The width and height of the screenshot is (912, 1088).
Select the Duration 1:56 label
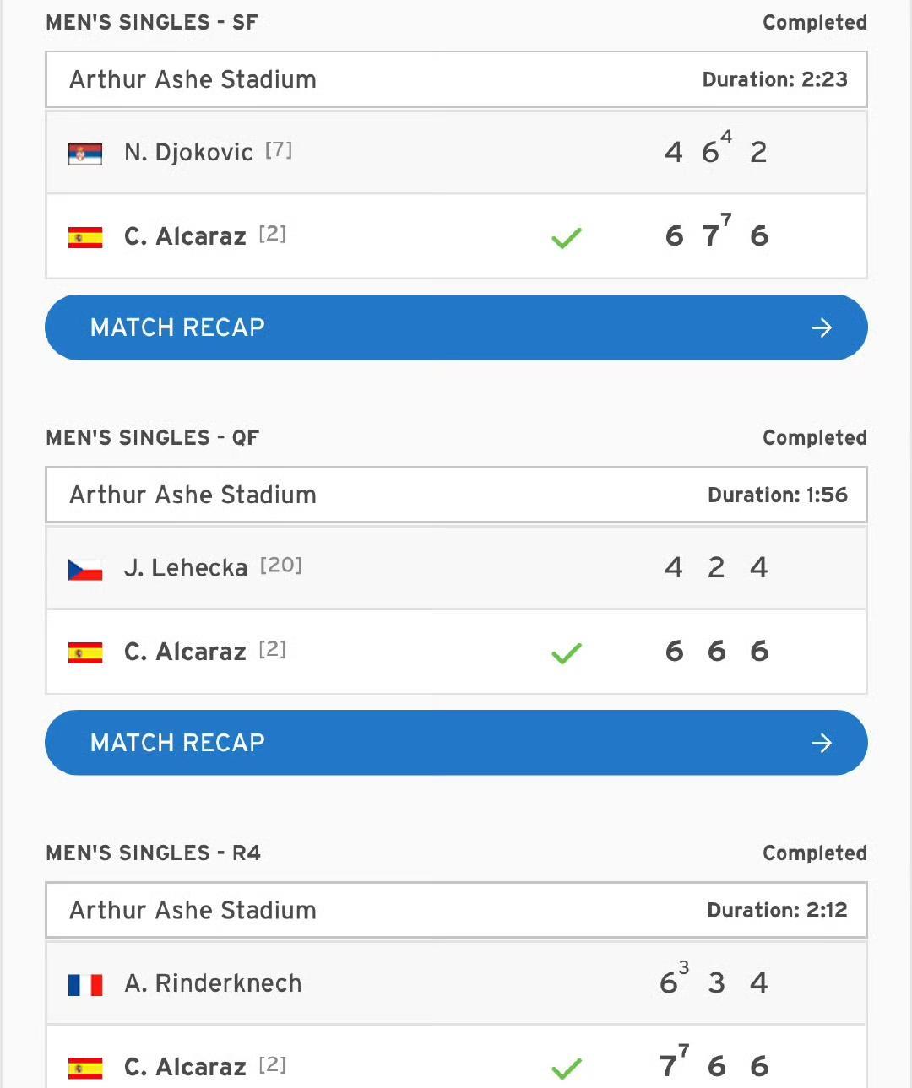[777, 495]
